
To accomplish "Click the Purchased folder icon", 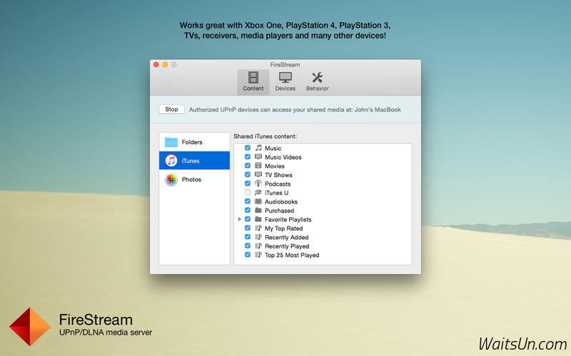I will pos(258,210).
